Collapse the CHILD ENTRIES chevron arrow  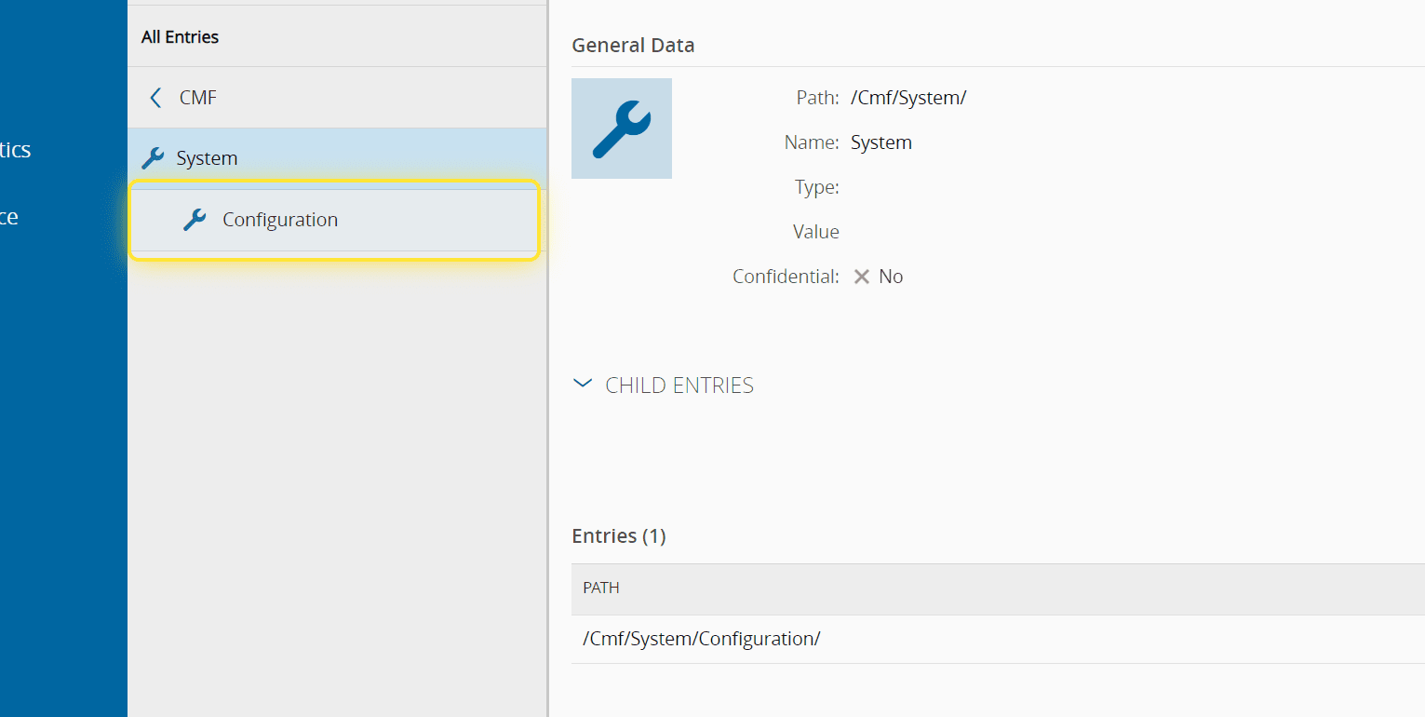[x=583, y=384]
